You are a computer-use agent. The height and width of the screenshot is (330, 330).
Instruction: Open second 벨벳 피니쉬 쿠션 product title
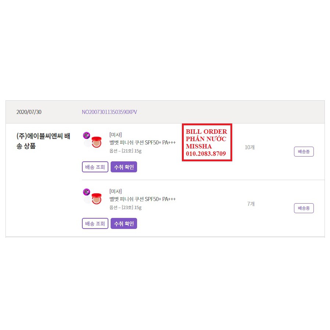click(x=143, y=199)
